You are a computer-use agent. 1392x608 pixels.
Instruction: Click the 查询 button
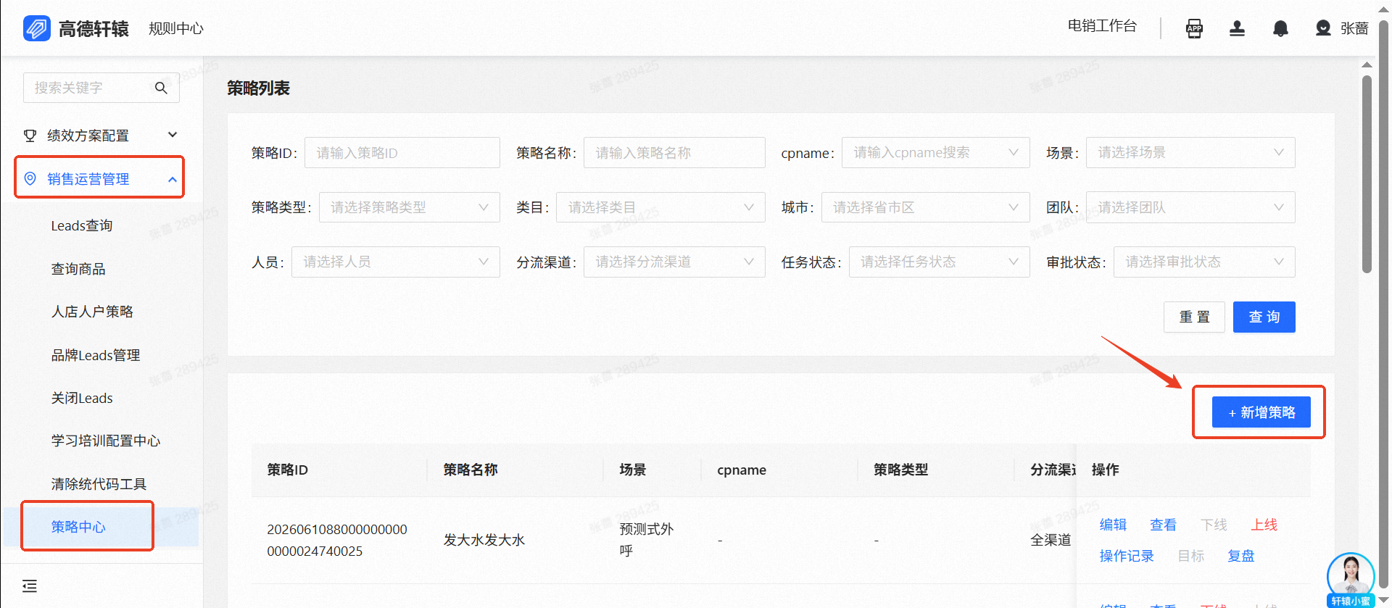1264,317
